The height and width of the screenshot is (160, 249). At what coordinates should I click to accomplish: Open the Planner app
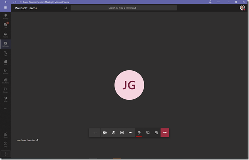(x=5, y=71)
